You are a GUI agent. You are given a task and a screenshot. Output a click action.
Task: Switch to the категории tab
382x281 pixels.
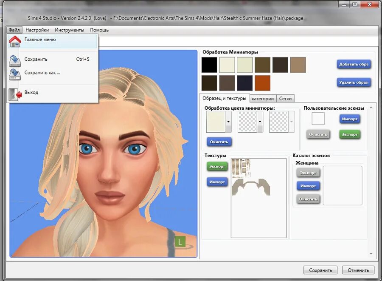(263, 99)
